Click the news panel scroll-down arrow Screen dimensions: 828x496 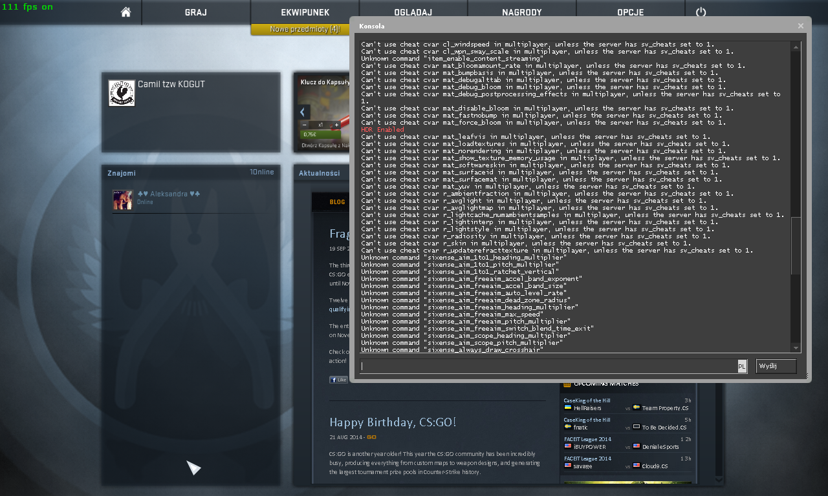click(x=719, y=479)
